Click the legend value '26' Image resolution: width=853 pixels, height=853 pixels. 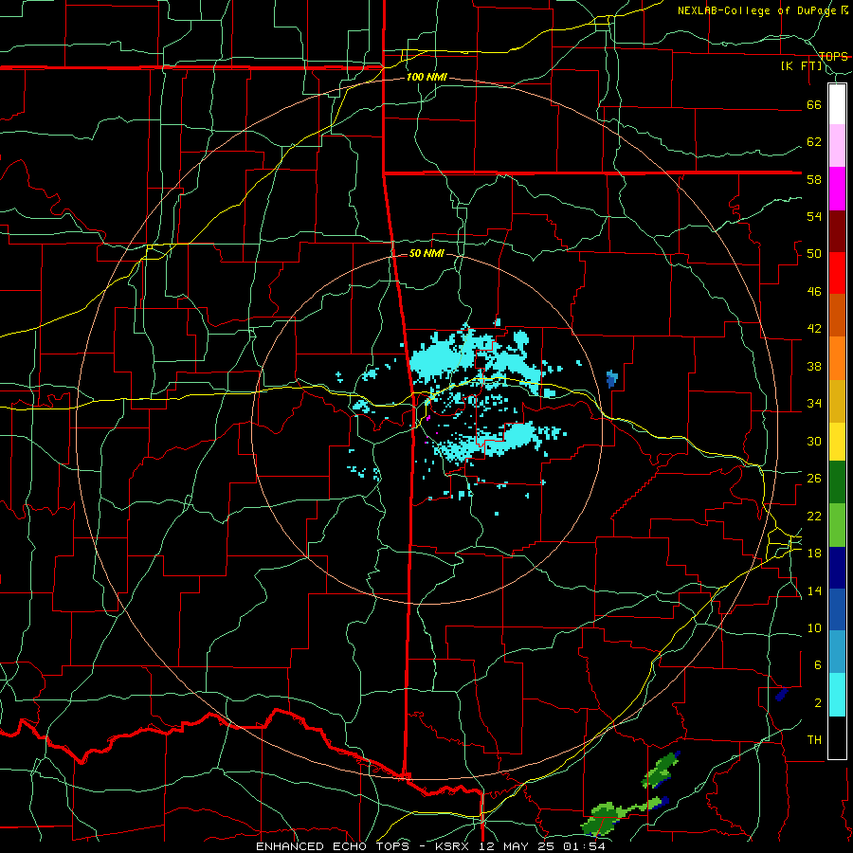coord(814,479)
